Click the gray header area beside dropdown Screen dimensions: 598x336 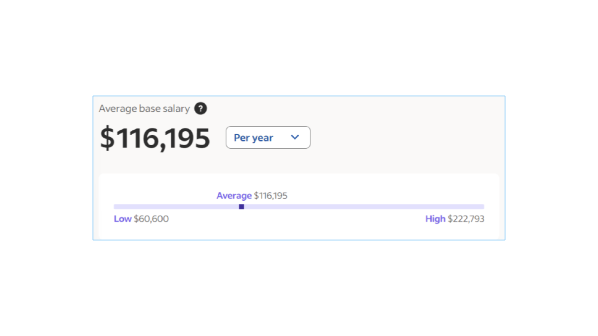405,138
